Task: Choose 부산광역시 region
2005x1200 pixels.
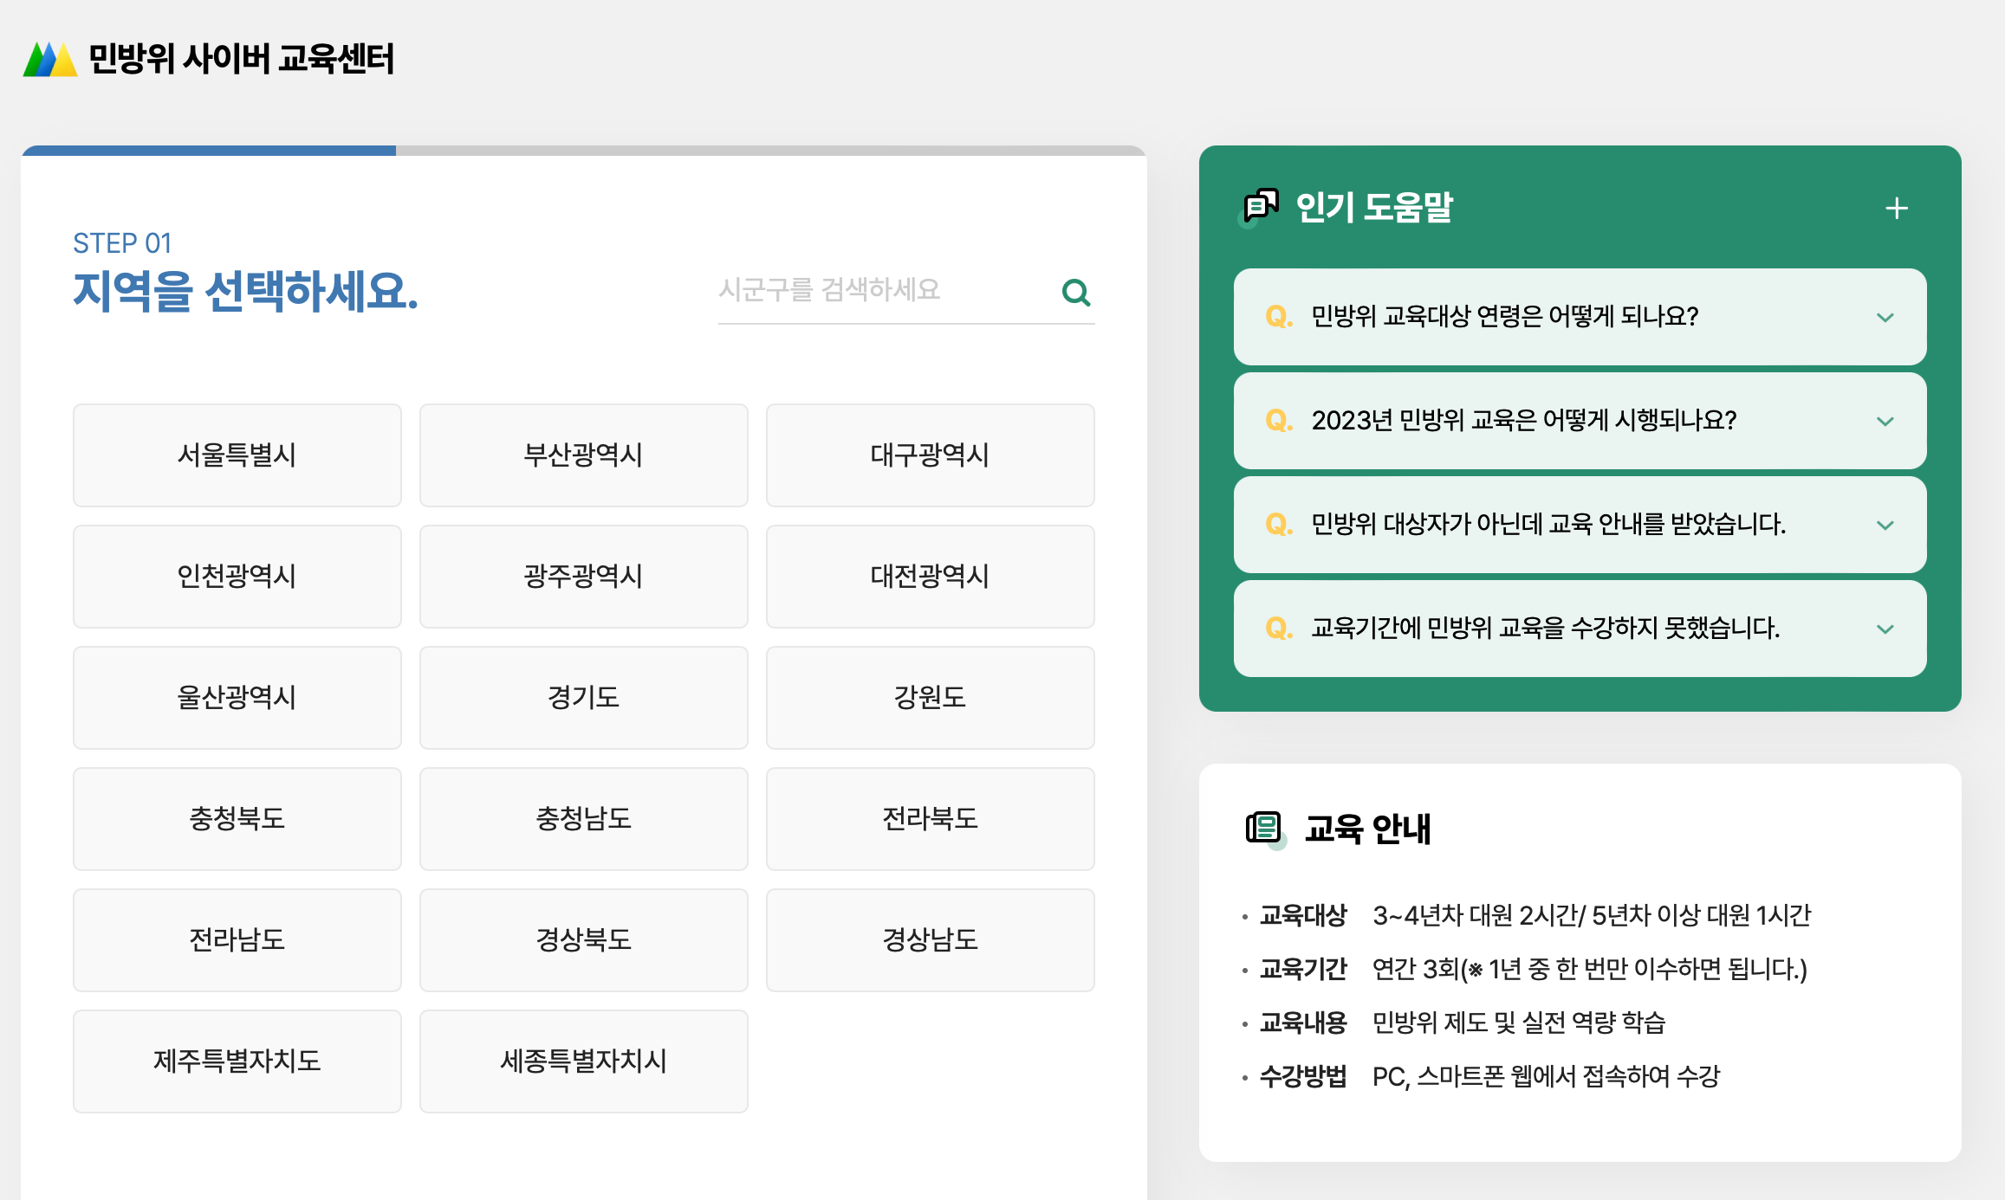Action: tap(583, 455)
